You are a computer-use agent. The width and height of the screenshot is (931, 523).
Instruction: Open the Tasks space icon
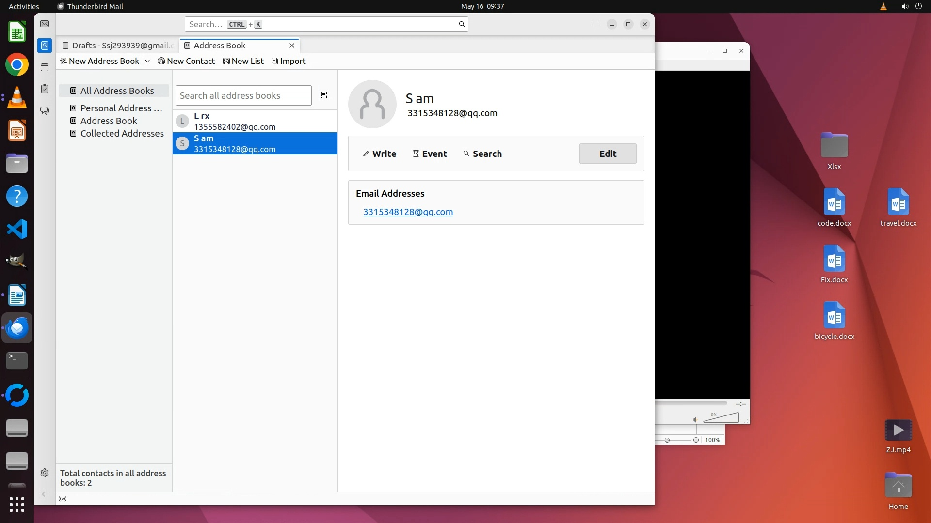[x=45, y=89]
